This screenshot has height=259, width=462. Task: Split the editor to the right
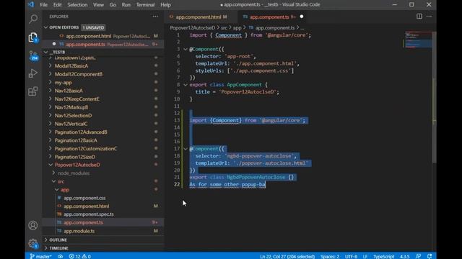[419, 17]
